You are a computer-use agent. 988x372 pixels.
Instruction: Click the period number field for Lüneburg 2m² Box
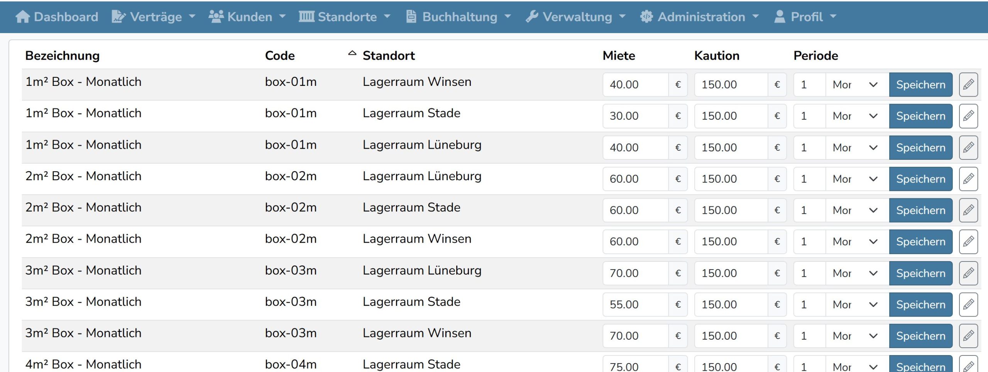pyautogui.click(x=809, y=179)
